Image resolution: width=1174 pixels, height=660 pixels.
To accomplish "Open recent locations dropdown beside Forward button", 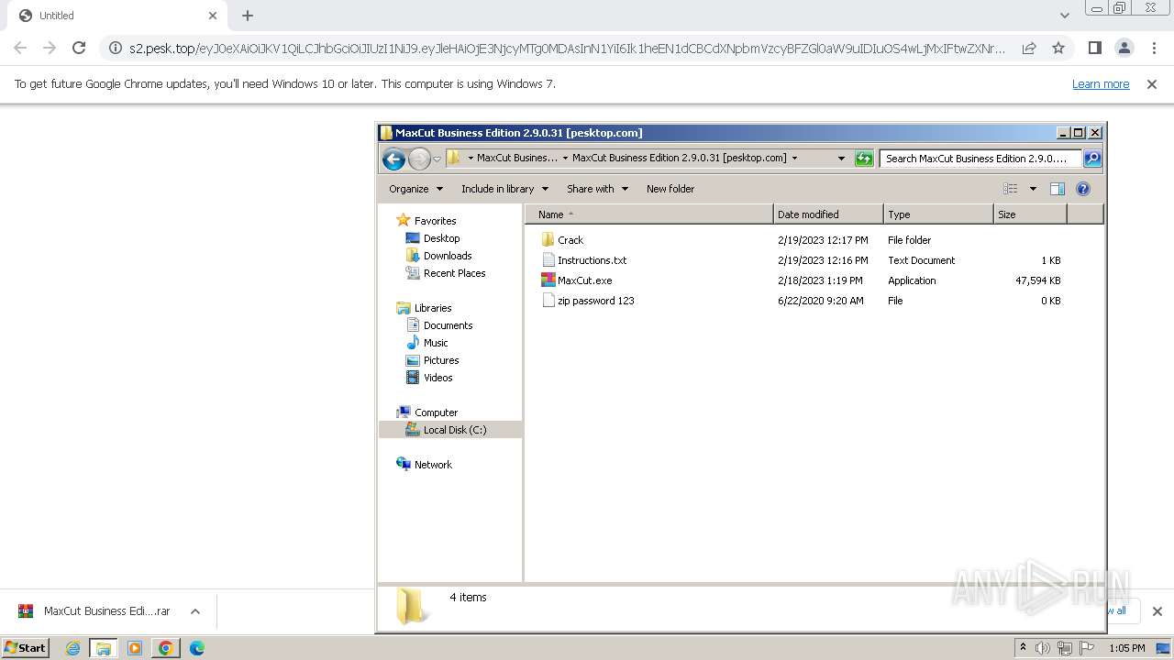I will pos(437,159).
